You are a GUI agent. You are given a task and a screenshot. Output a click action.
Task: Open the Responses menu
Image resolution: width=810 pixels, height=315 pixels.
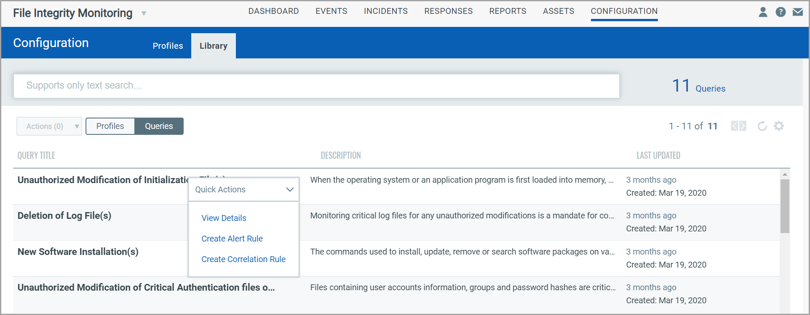tap(449, 11)
